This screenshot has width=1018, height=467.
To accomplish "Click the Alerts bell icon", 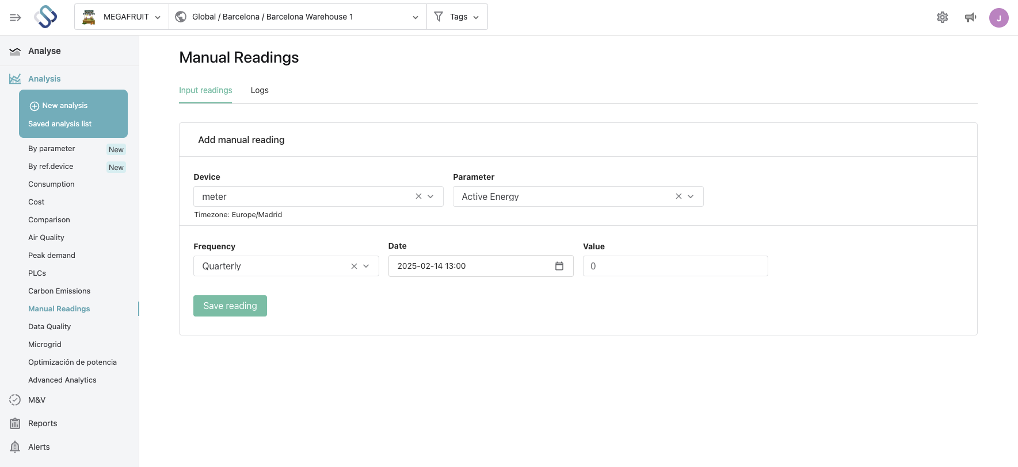I will point(15,447).
